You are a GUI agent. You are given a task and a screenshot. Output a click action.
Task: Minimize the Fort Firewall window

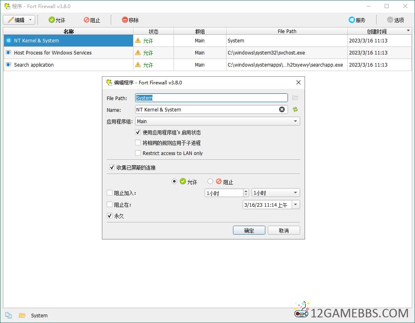pos(368,6)
